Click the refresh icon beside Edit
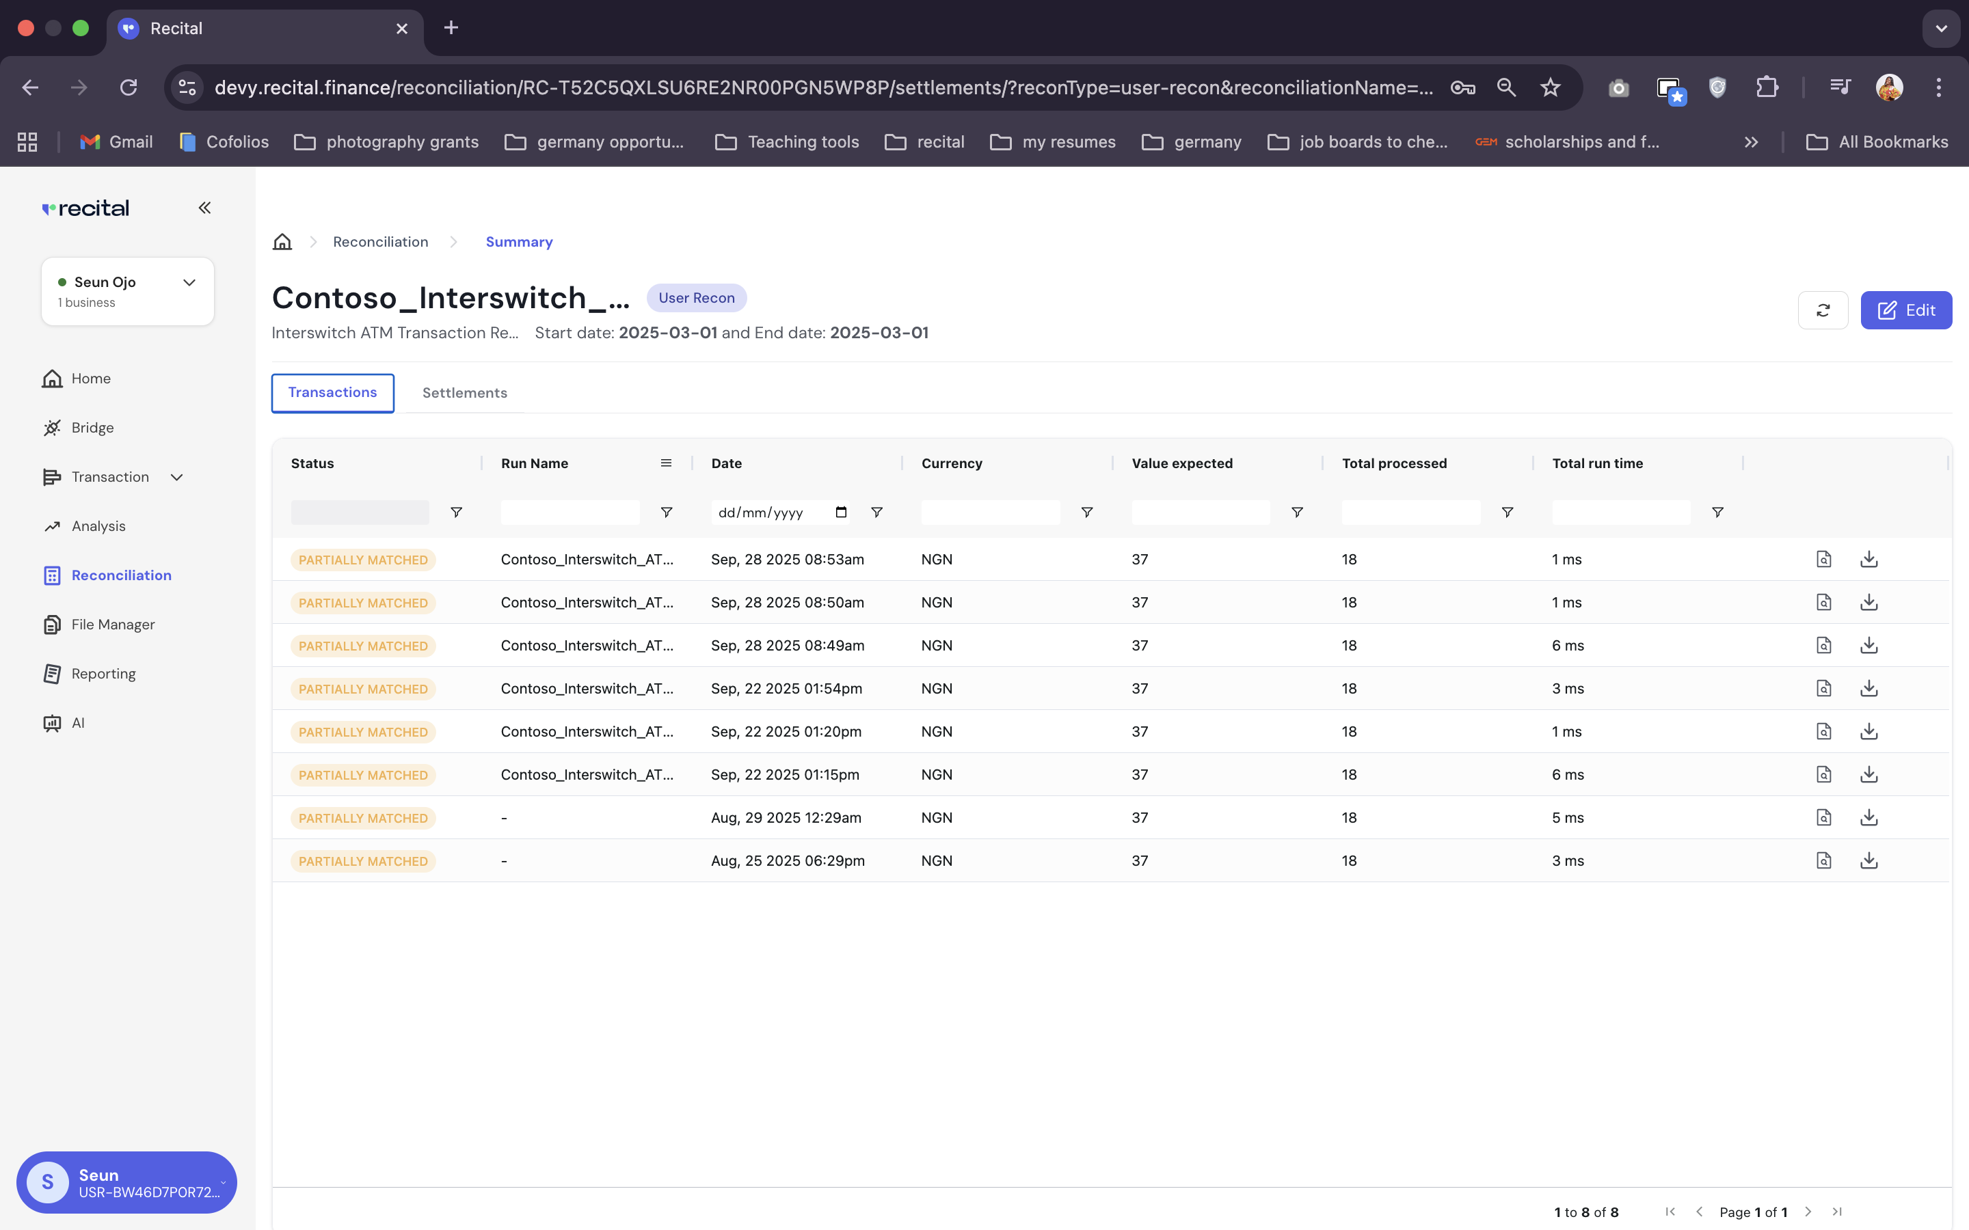This screenshot has width=1969, height=1230. (x=1823, y=310)
